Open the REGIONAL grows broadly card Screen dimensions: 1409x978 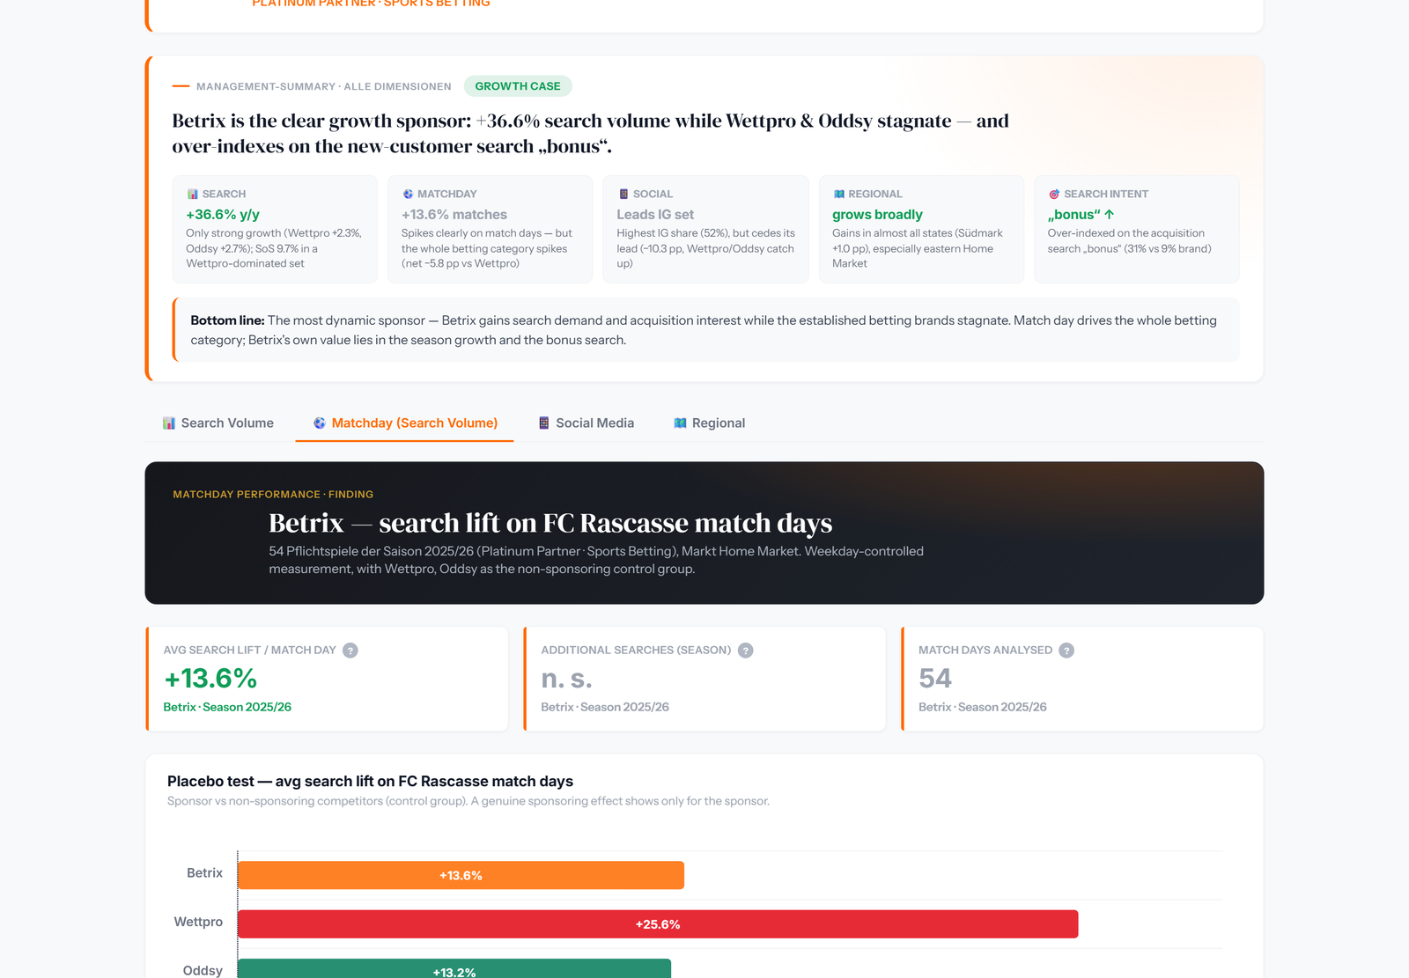pos(921,229)
